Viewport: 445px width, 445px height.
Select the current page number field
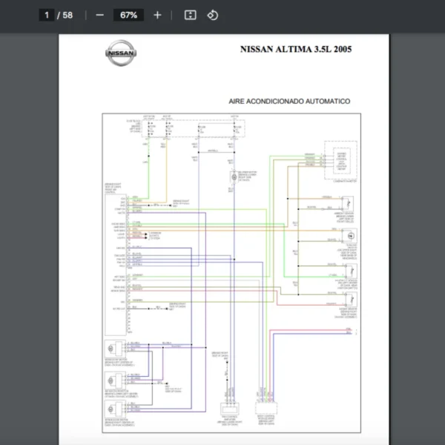point(47,15)
